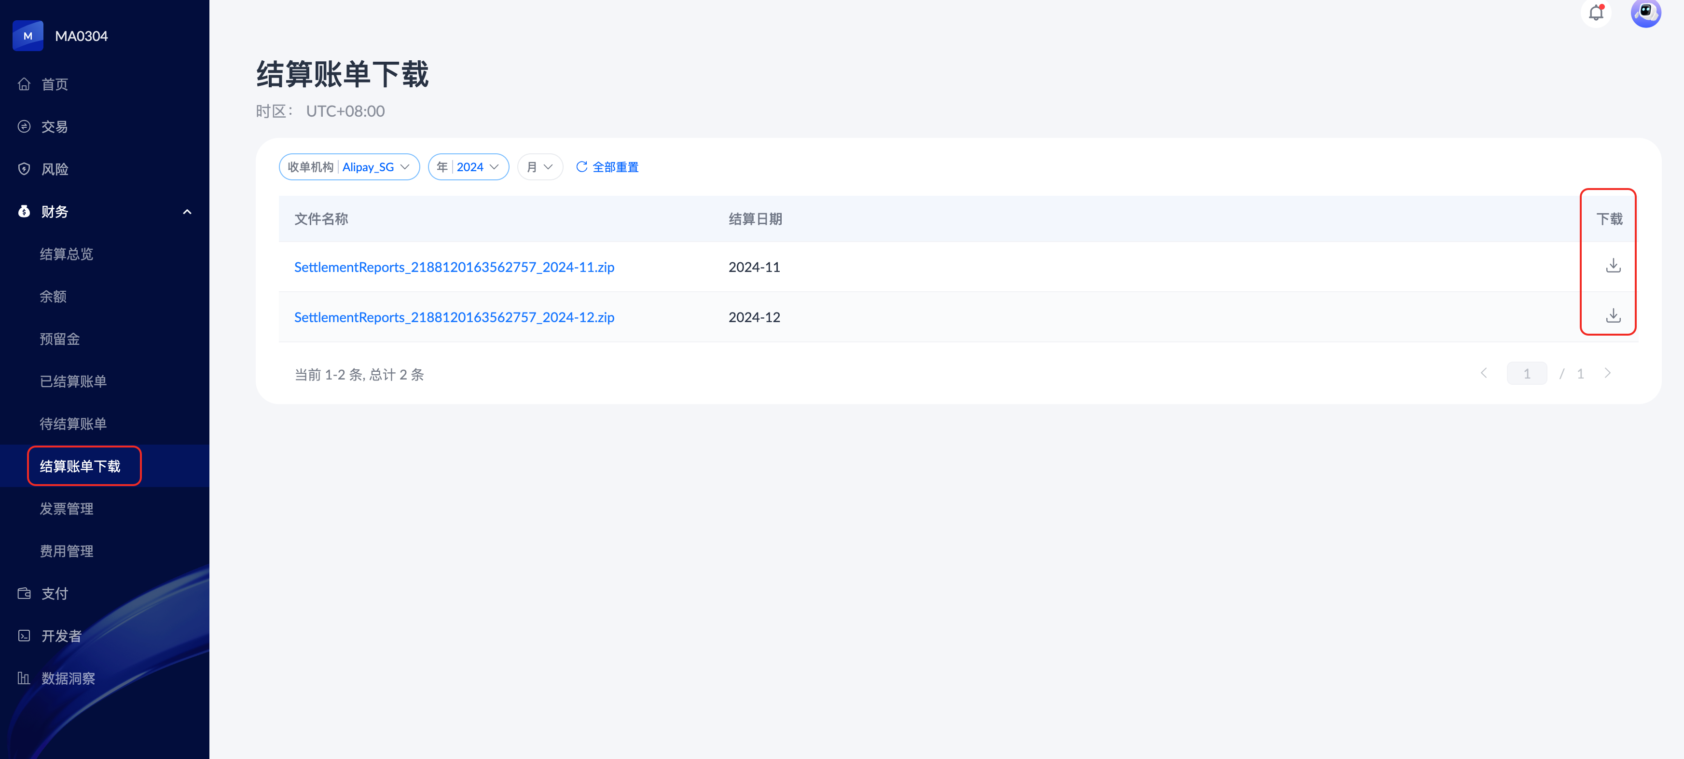Go to 首页 home in sidebar

[x=54, y=84]
